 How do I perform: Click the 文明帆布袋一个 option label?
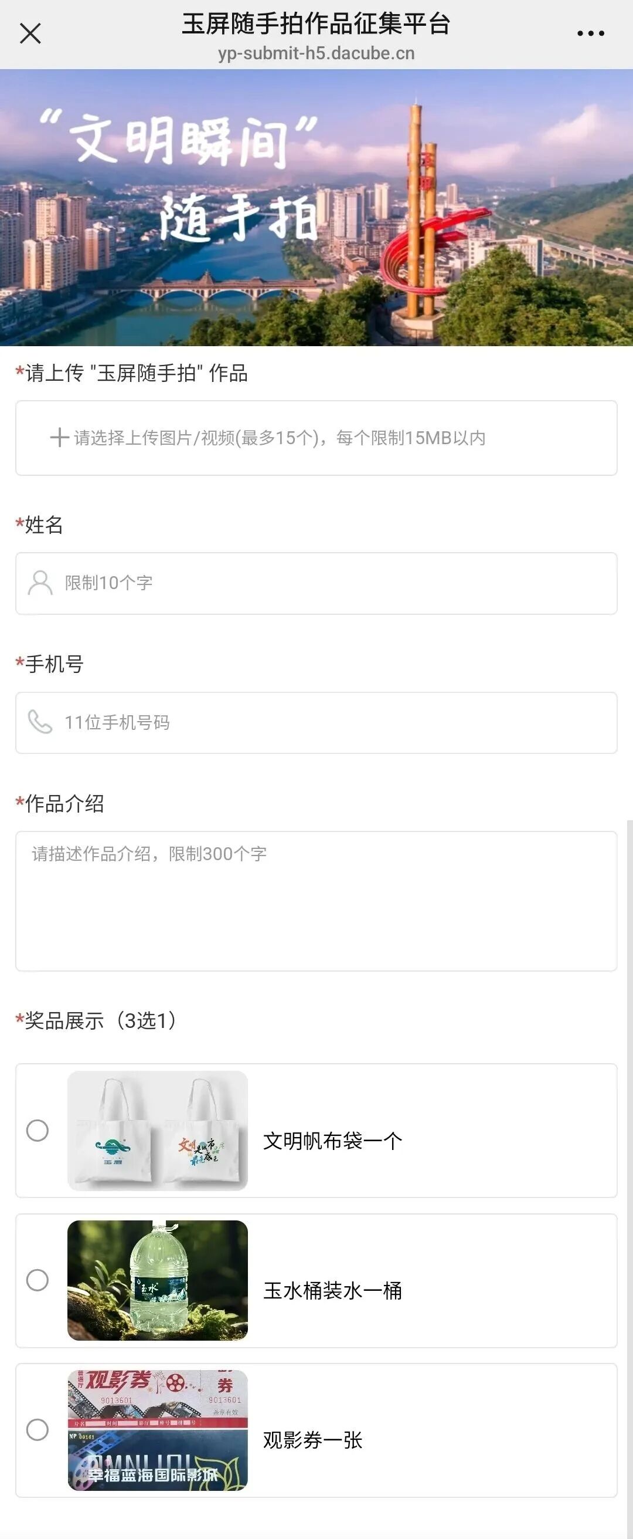pyautogui.click(x=332, y=1141)
